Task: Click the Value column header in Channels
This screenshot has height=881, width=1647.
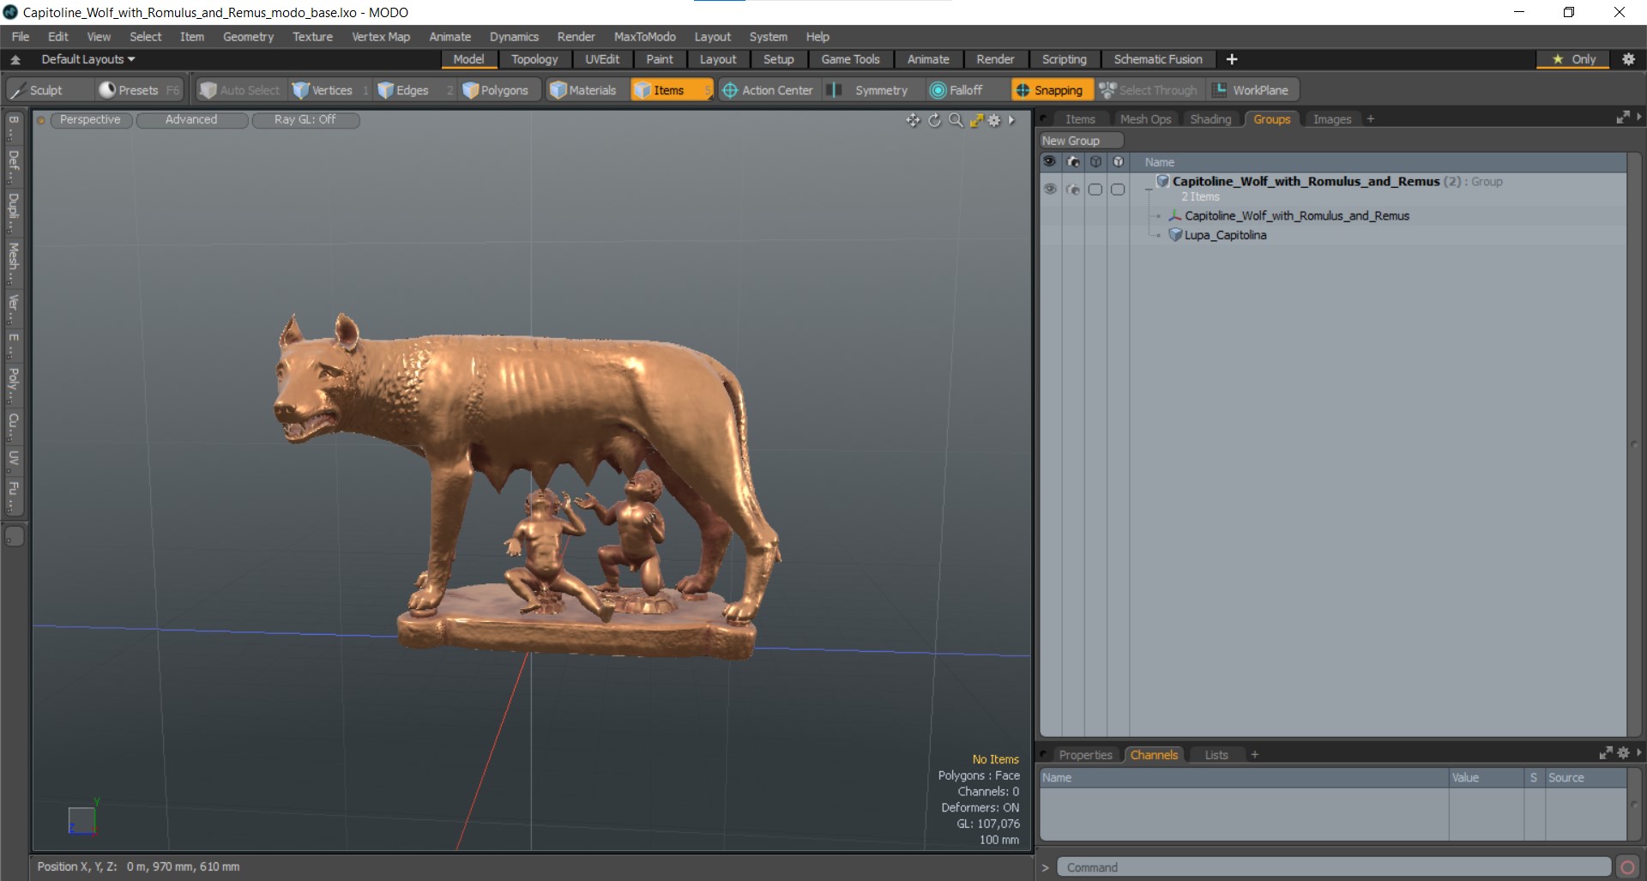Action: (x=1486, y=777)
